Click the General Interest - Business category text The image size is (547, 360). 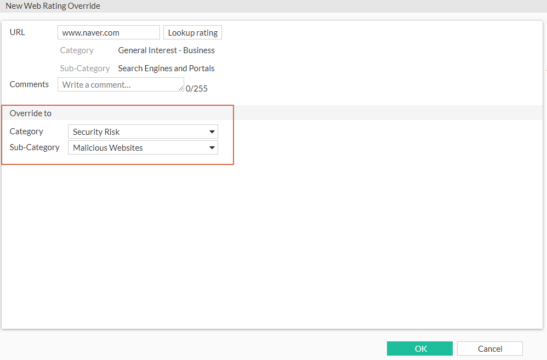[167, 50]
